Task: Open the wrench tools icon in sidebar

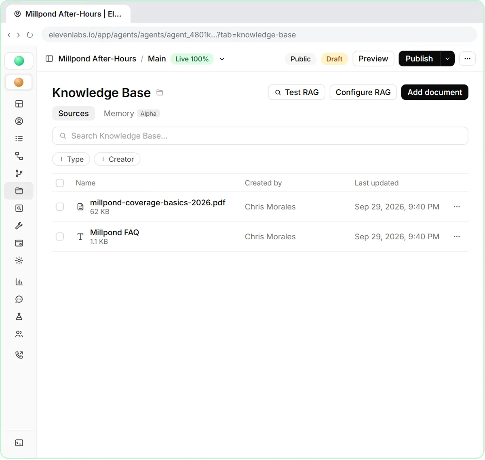Action: point(19,226)
